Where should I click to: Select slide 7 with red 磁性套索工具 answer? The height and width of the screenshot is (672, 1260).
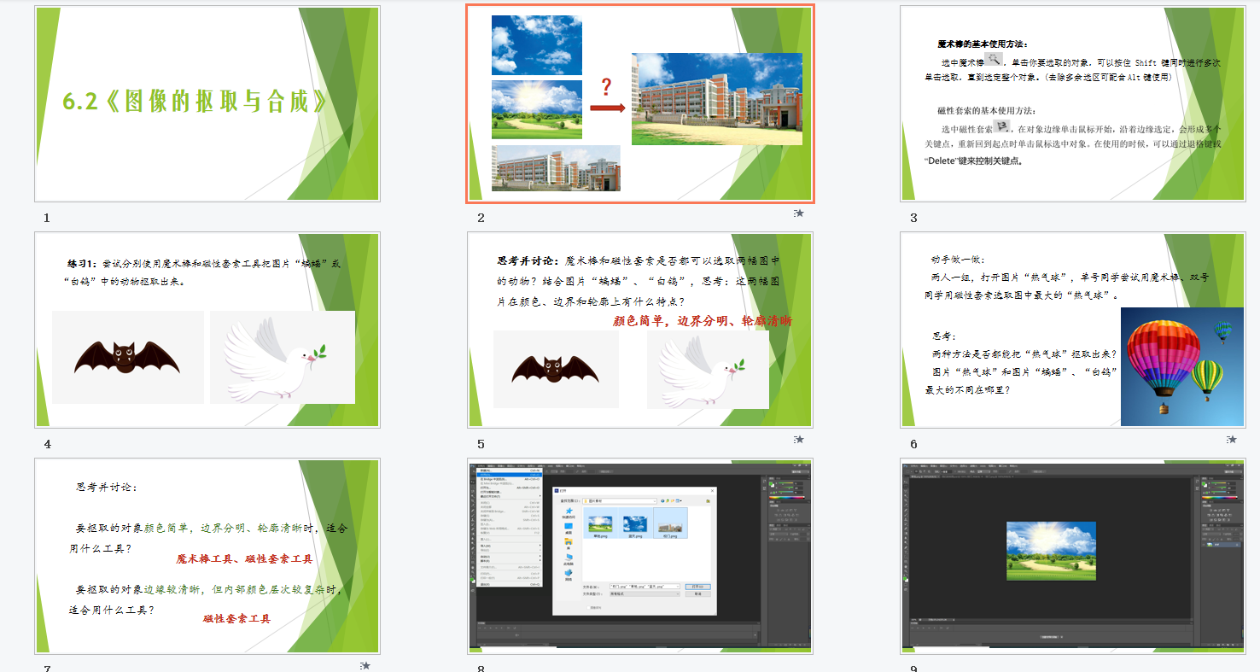click(x=207, y=556)
